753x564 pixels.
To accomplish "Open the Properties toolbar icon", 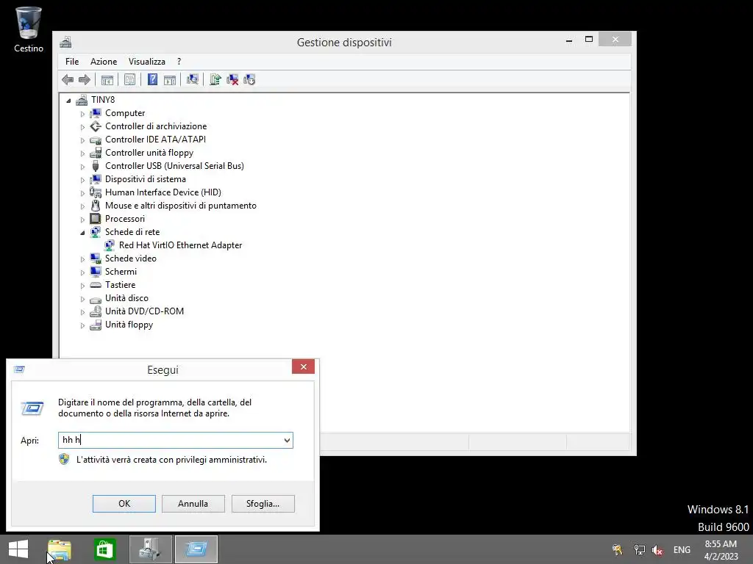I will (x=129, y=79).
